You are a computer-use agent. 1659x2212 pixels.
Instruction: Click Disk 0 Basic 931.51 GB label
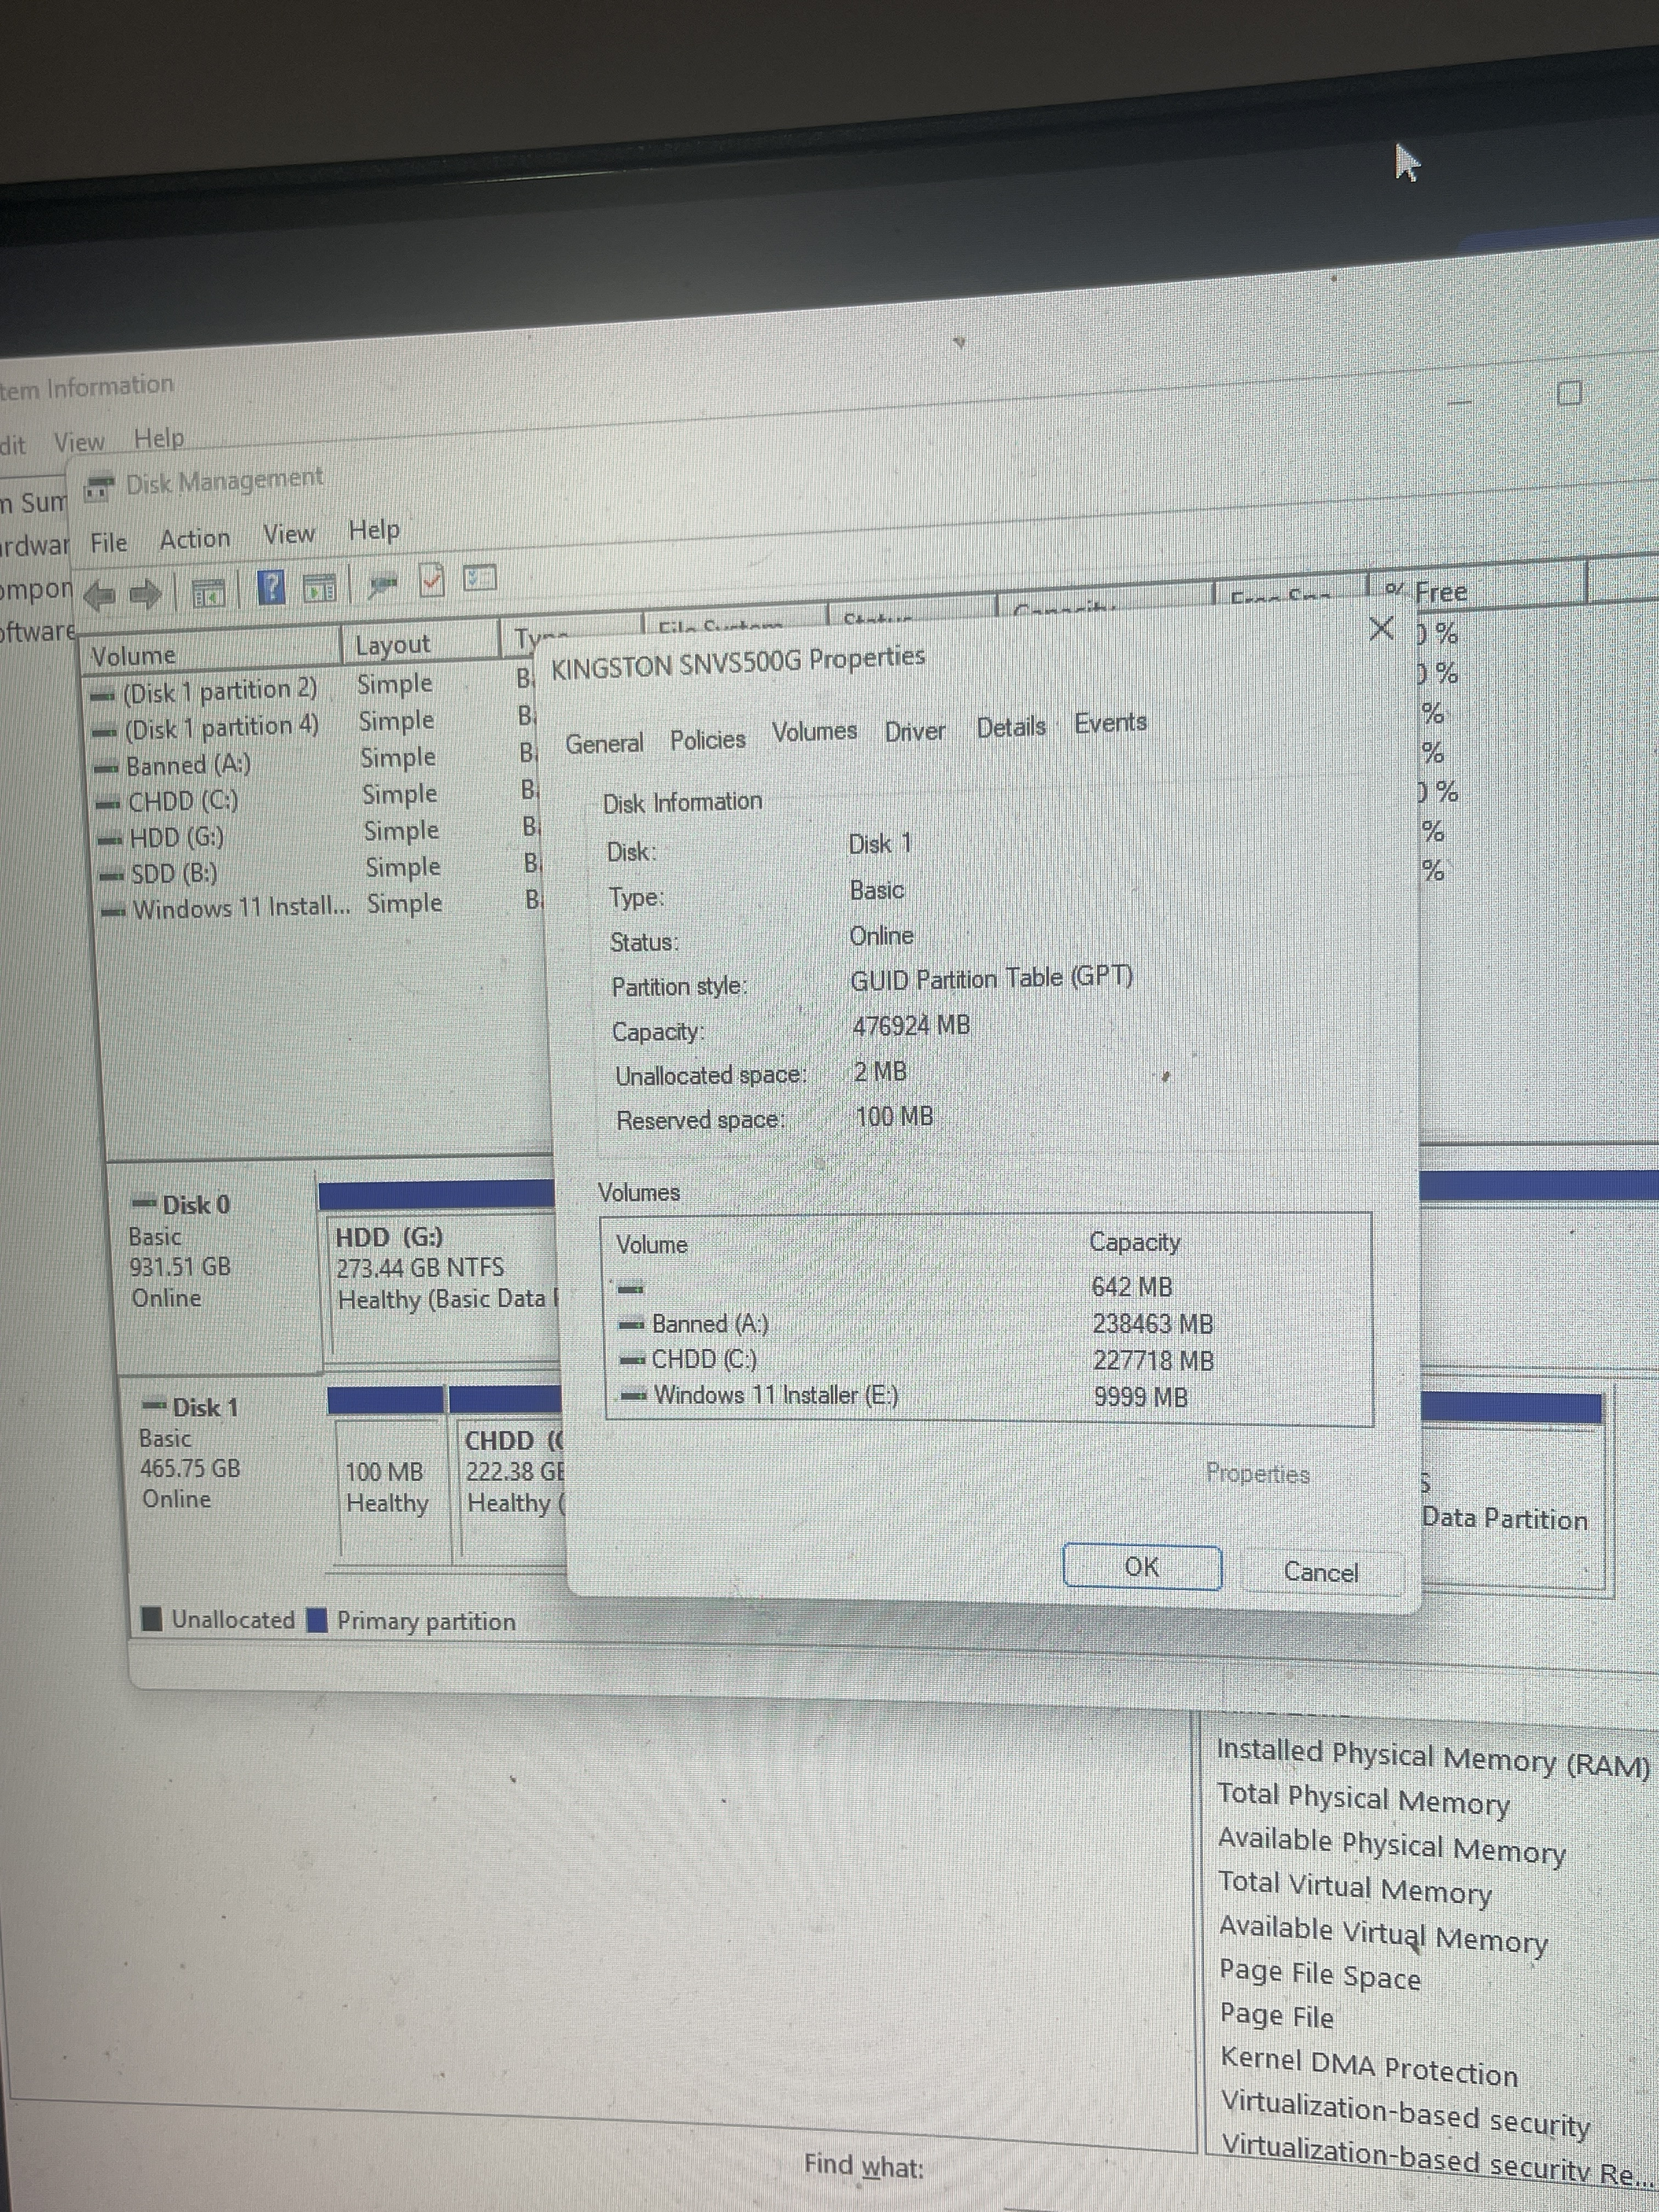182,1252
